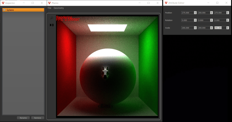Adjust the first Position spinner arrows
Screen dimensions: 232x122
(195, 13)
